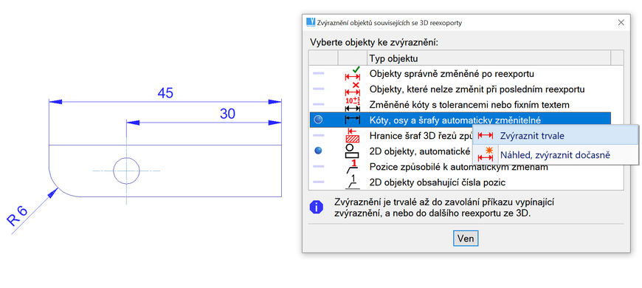Click the red X dimension icon
Image resolution: width=642 pixels, height=288 pixels.
[x=352, y=89]
